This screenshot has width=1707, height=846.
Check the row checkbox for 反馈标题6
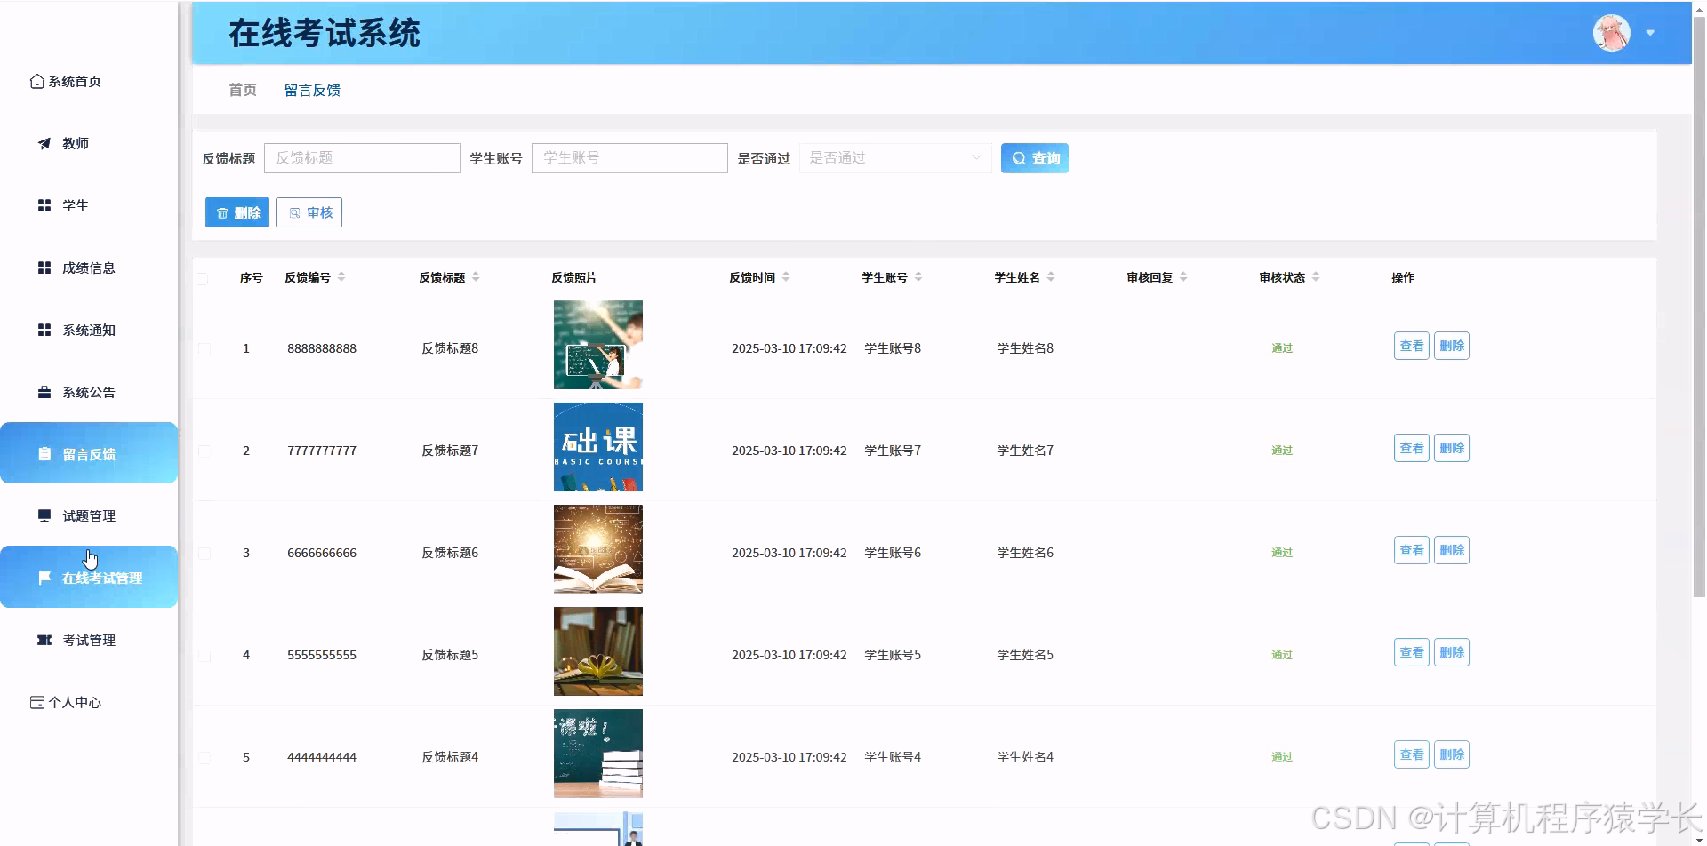point(204,552)
